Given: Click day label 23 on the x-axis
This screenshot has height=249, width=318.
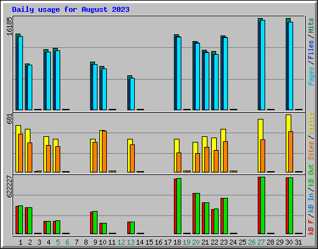Looking at the screenshot, I should (224, 242).
